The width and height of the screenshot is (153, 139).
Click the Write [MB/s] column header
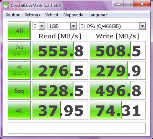click(117, 36)
